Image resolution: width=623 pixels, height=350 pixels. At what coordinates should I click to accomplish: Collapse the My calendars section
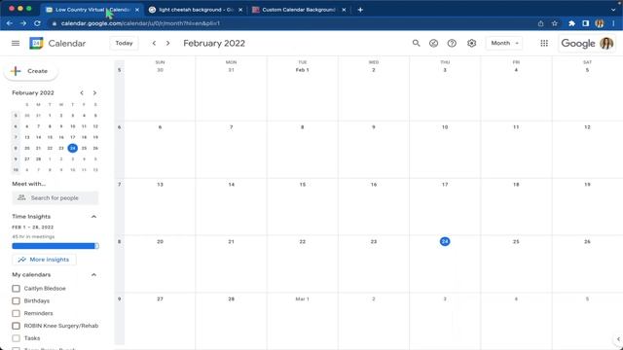[93, 274]
